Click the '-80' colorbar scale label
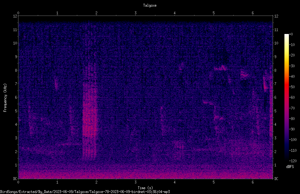The width and height of the screenshot is (300, 194). click(292, 118)
